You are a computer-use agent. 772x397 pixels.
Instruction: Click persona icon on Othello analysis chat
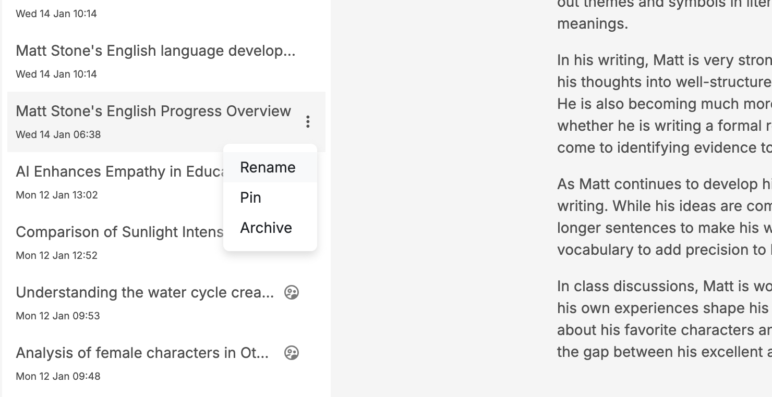pos(291,353)
